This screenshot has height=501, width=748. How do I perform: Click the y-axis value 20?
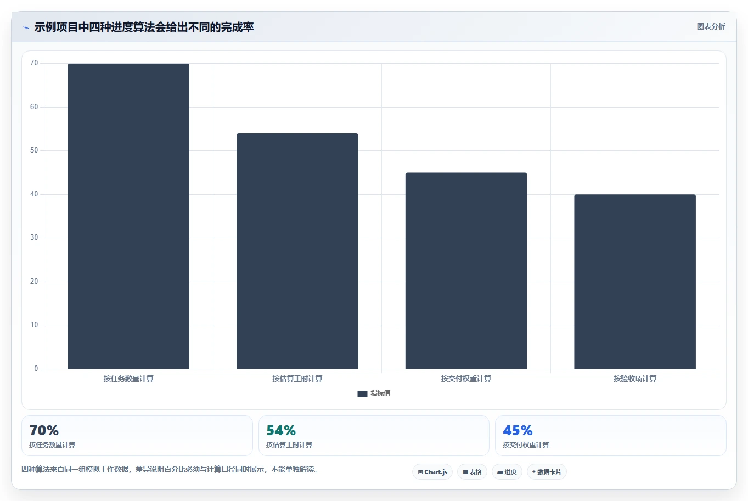[x=34, y=282]
